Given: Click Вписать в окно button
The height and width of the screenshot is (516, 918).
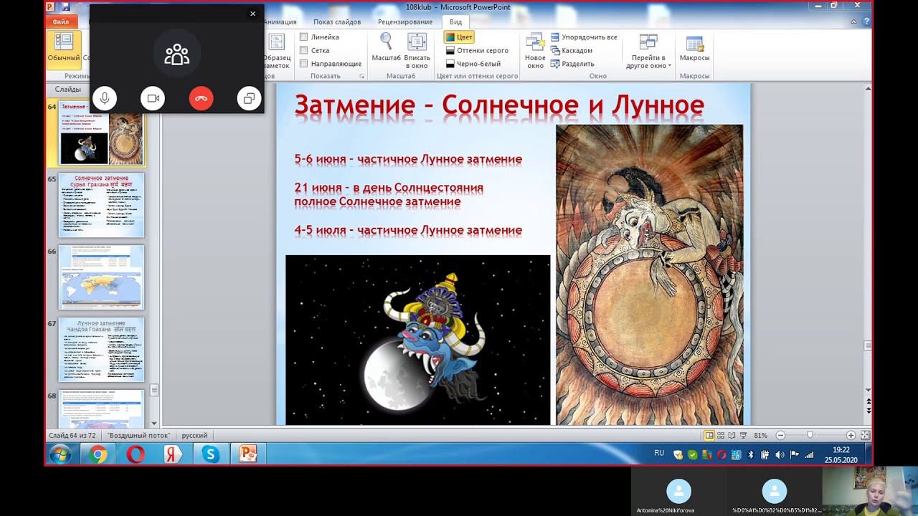Looking at the screenshot, I should [x=417, y=49].
